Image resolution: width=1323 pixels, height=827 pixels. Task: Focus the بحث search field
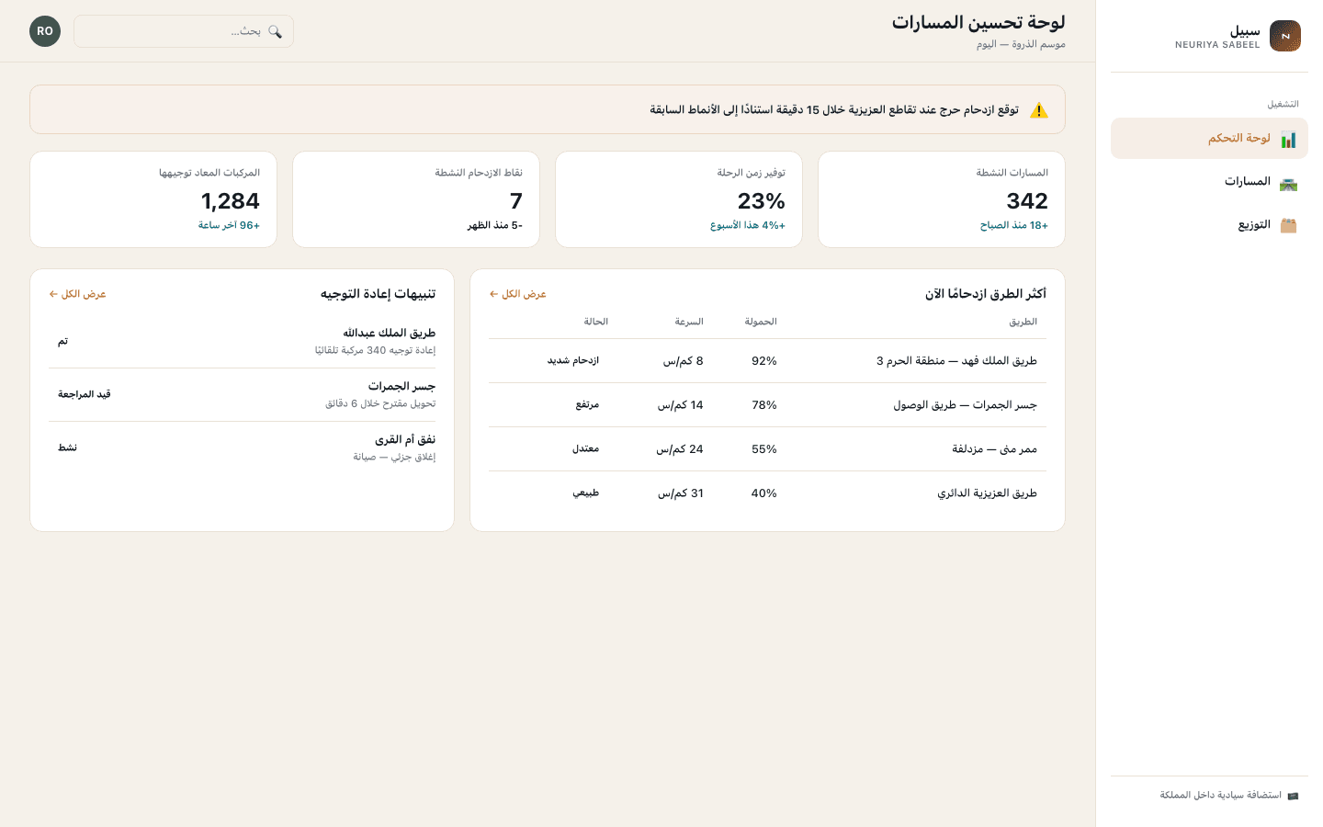point(184,31)
